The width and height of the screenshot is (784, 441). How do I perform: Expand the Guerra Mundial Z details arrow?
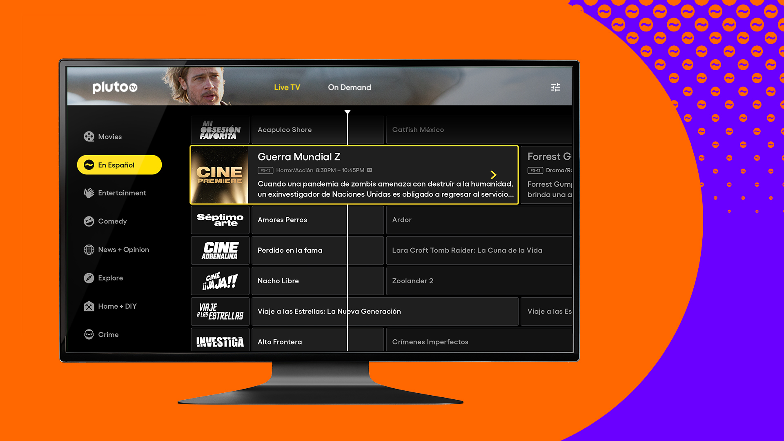pos(493,174)
